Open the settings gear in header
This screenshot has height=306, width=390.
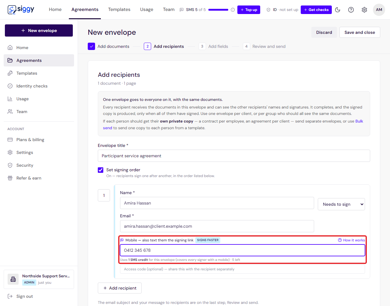(364, 10)
